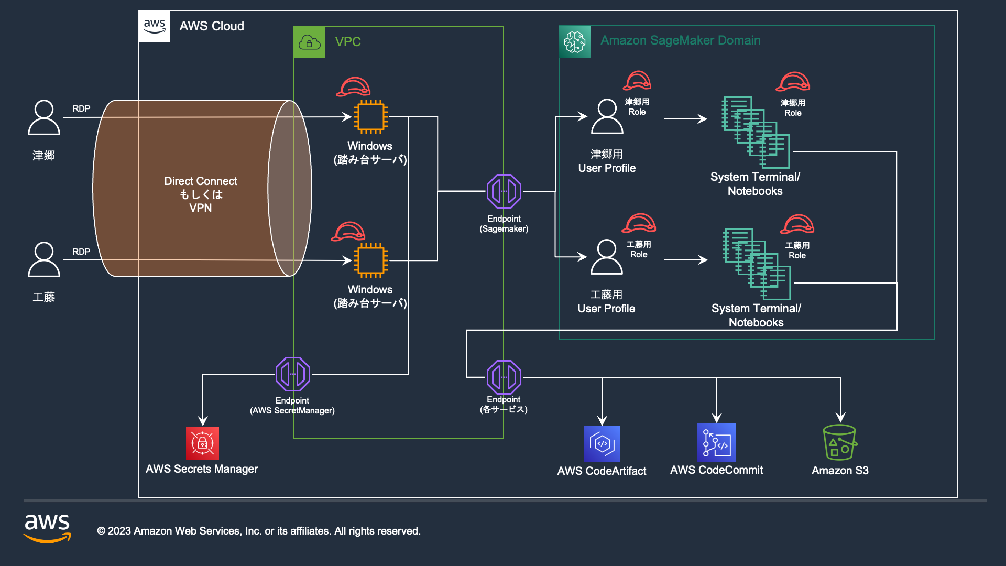
Task: Click the red role helmet above lower Windows server
Action: tap(348, 232)
